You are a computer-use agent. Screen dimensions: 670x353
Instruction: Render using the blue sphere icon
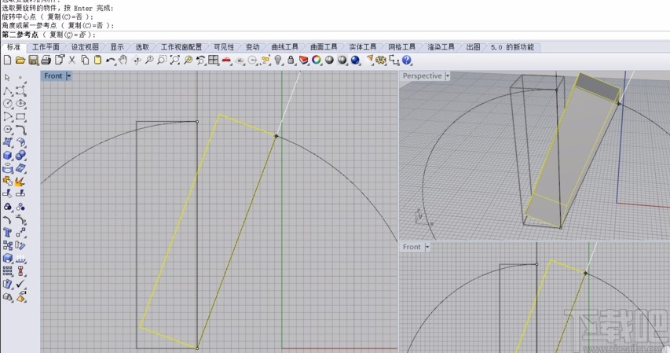click(x=355, y=61)
